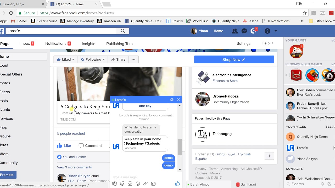Switch to the Notifications tab

58,44
